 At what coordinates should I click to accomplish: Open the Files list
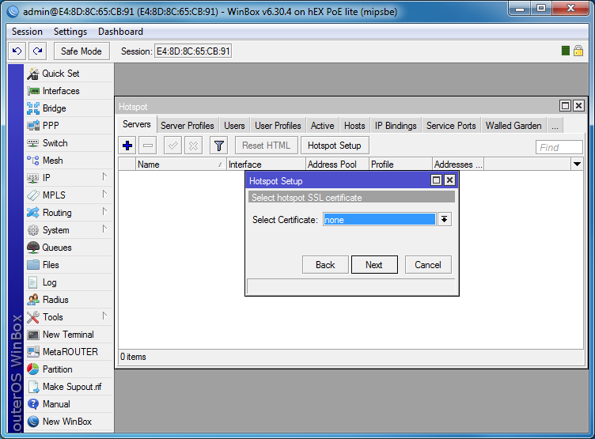69,265
